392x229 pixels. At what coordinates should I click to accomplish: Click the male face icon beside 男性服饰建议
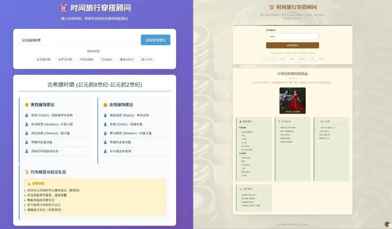tap(26, 105)
